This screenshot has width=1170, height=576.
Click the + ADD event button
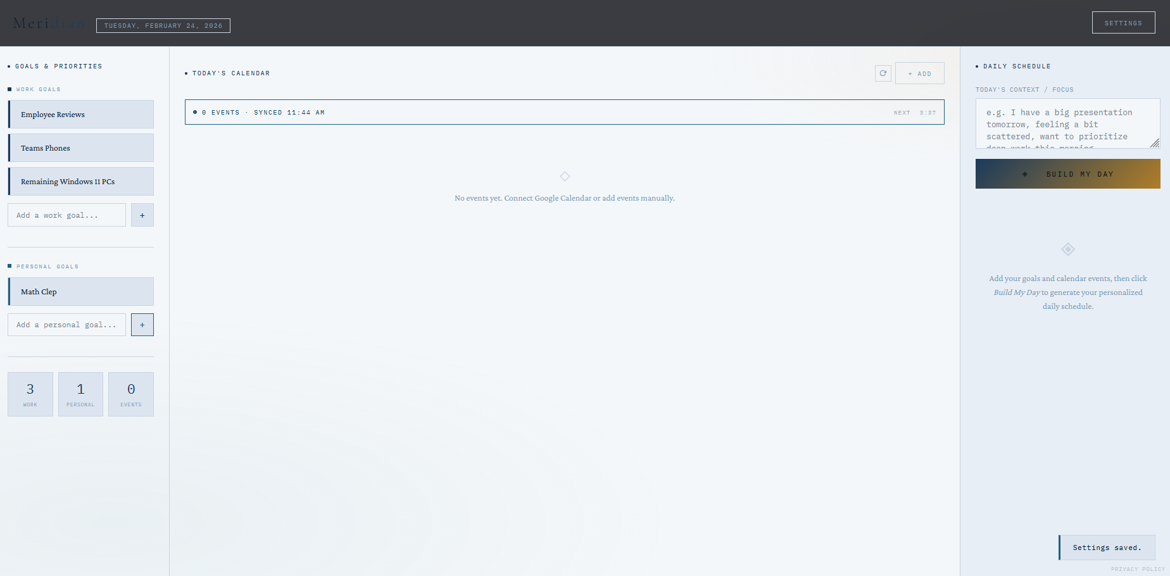919,73
